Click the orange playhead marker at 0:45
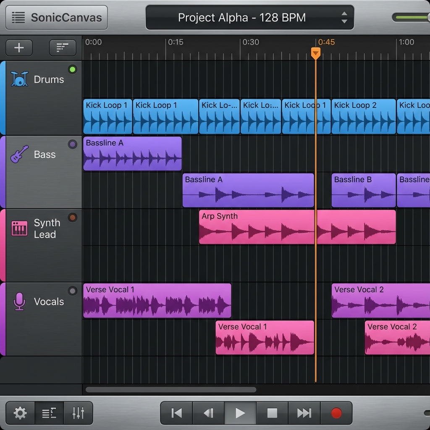The width and height of the screenshot is (430, 430). pyautogui.click(x=315, y=53)
